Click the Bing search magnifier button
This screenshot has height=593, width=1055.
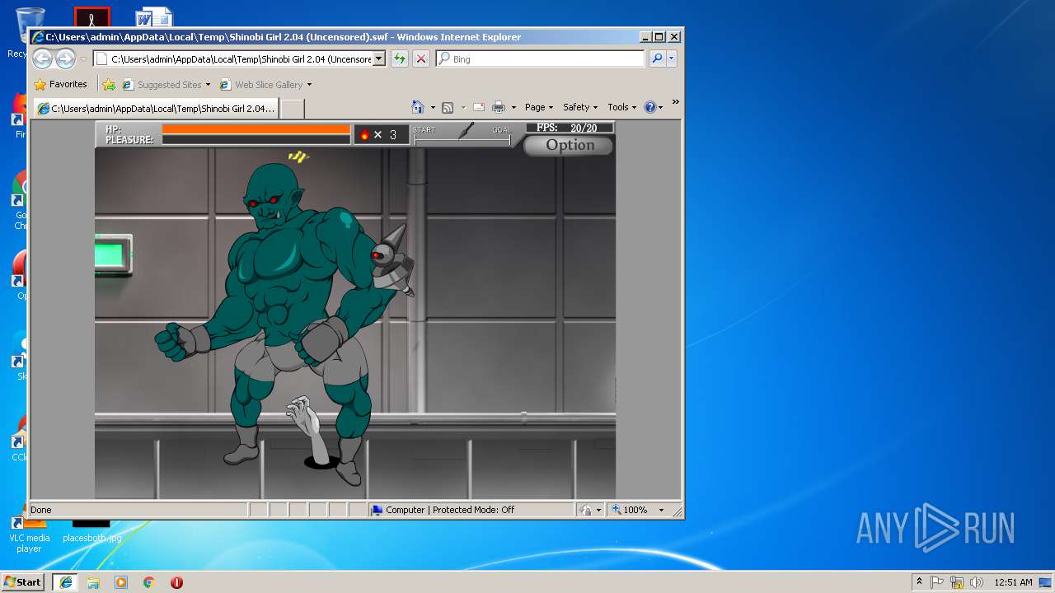(657, 58)
